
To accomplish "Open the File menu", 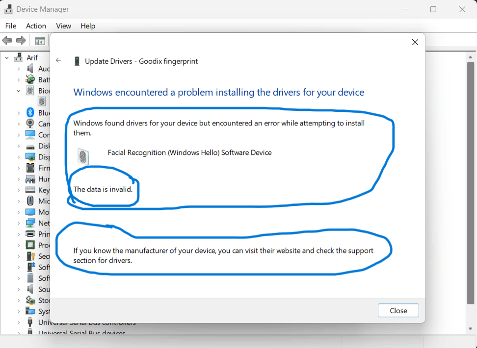I will pos(11,26).
